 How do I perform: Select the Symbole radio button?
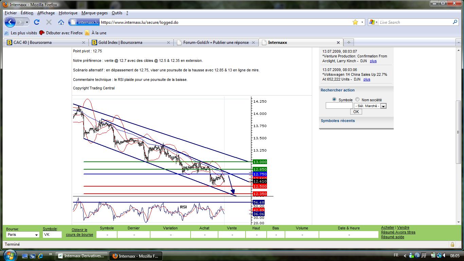[x=334, y=100]
